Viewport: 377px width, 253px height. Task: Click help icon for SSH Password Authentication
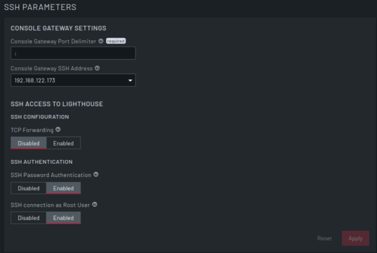pyautogui.click(x=96, y=175)
